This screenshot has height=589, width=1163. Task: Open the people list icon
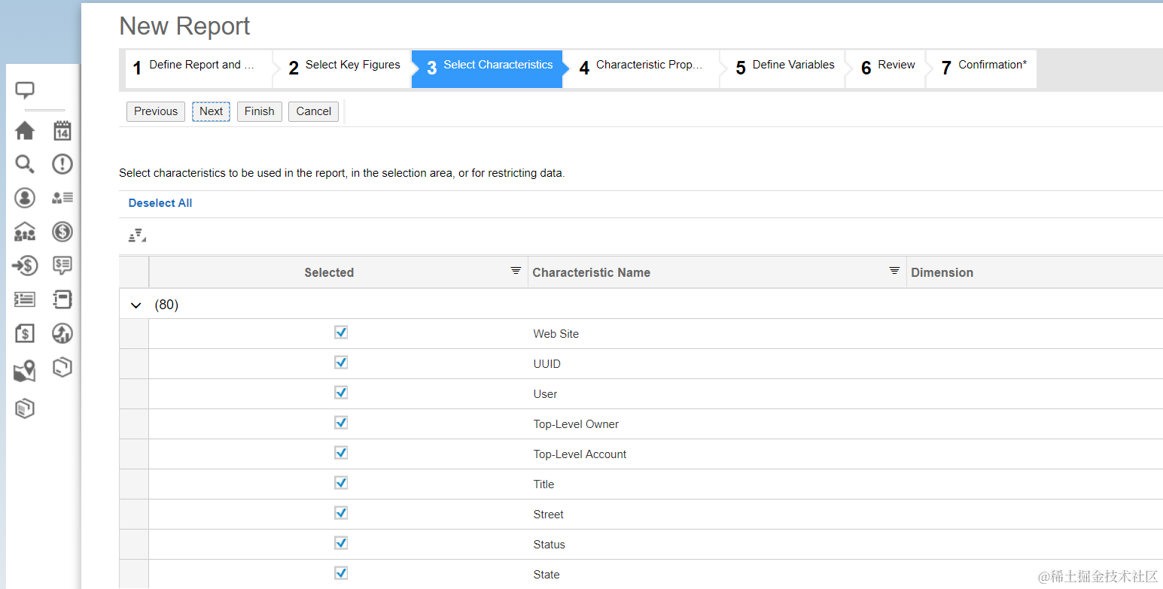pos(62,198)
